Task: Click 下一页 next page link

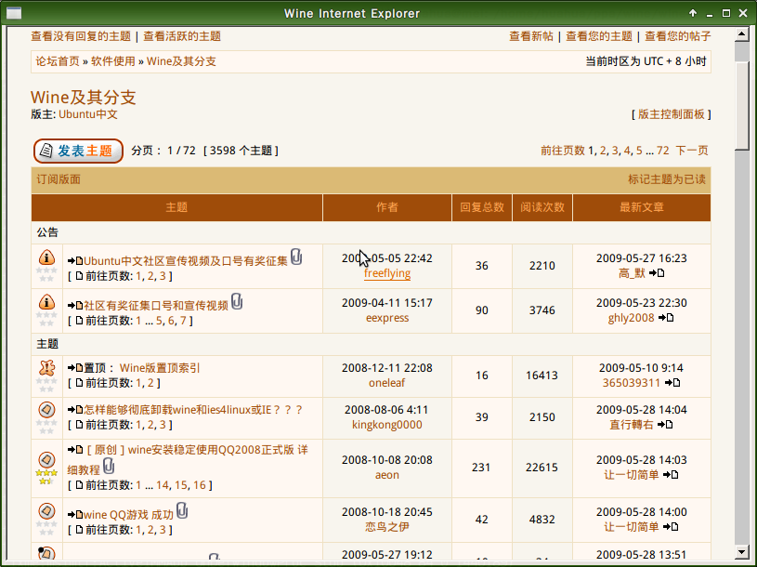Action: pyautogui.click(x=691, y=151)
